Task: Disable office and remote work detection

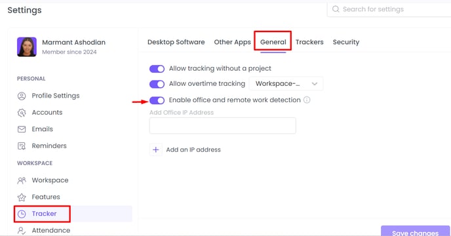Action: (157, 100)
